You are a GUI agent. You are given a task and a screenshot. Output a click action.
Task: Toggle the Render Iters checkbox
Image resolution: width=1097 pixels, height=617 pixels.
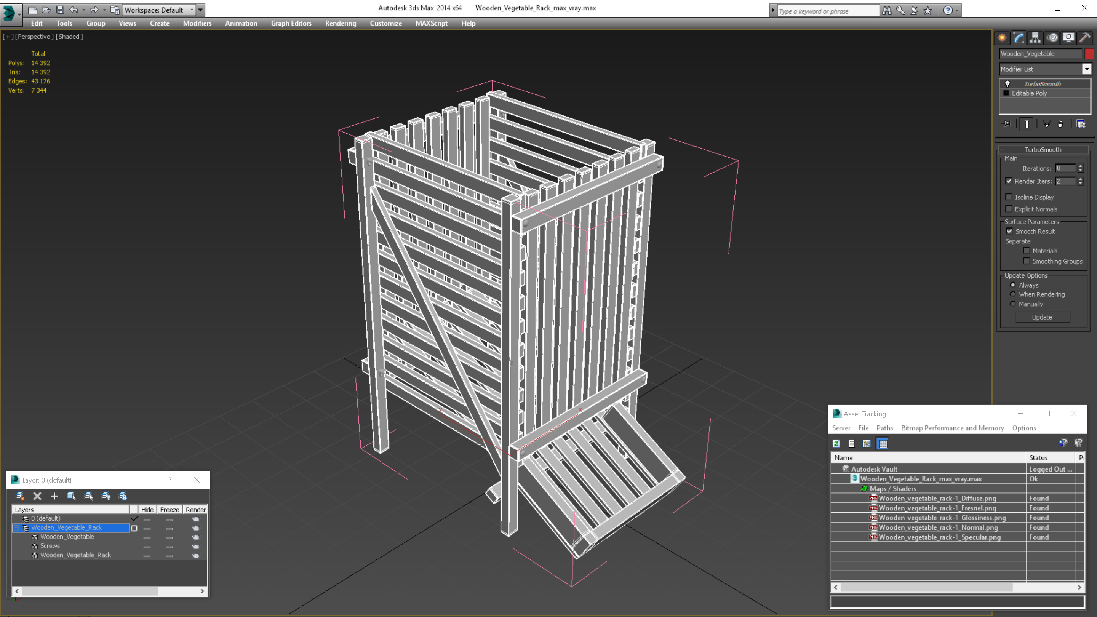tap(1009, 181)
